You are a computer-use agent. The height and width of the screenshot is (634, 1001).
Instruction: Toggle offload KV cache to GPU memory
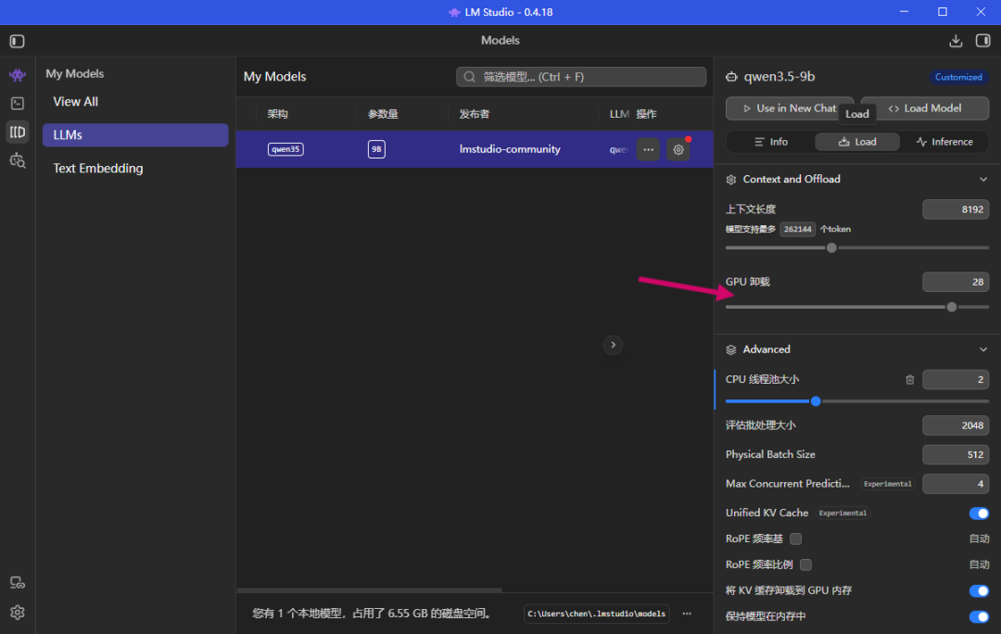coord(979,590)
